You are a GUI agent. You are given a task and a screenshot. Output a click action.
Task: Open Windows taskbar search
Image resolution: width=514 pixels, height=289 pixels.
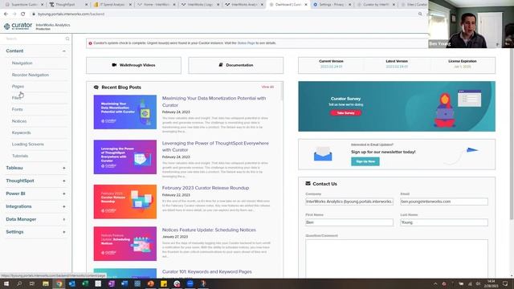point(19,283)
